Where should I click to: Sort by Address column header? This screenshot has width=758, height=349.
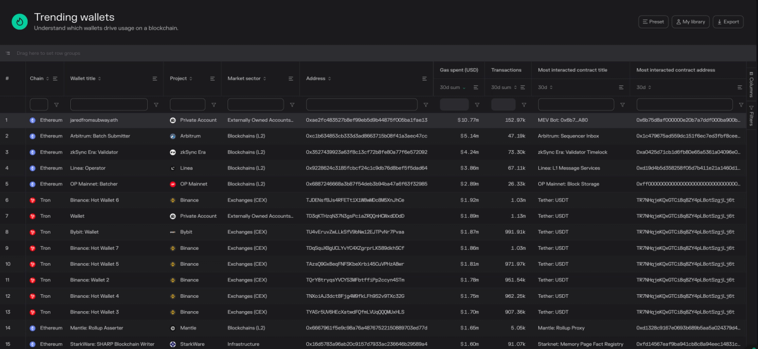pos(318,78)
